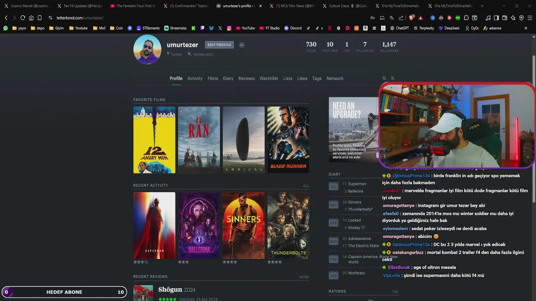Click the Edit Profile button
Viewport: 536px width, 301px height.
(x=219, y=45)
